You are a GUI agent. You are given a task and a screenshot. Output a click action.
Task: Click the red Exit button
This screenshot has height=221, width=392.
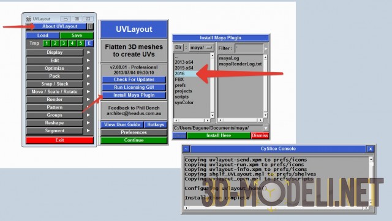pos(59,140)
